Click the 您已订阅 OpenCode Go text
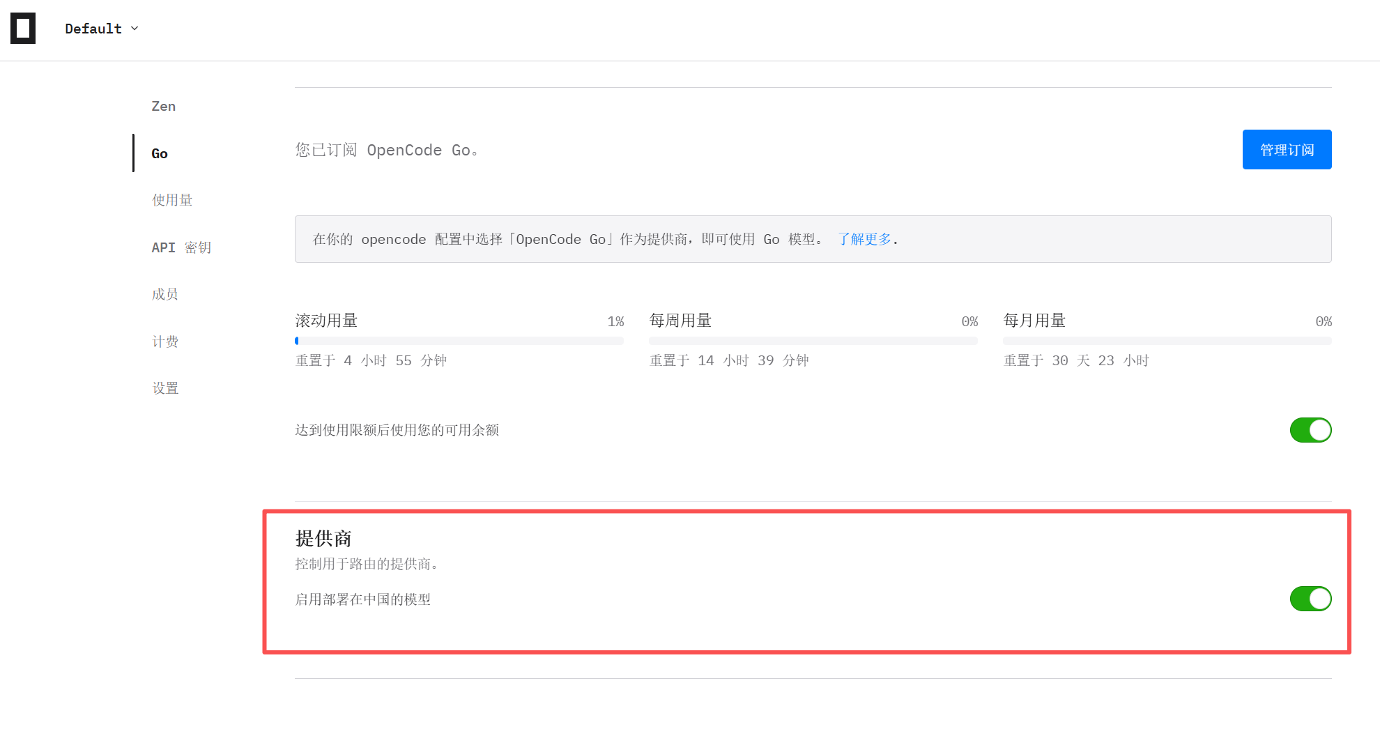The width and height of the screenshot is (1380, 736). [387, 150]
